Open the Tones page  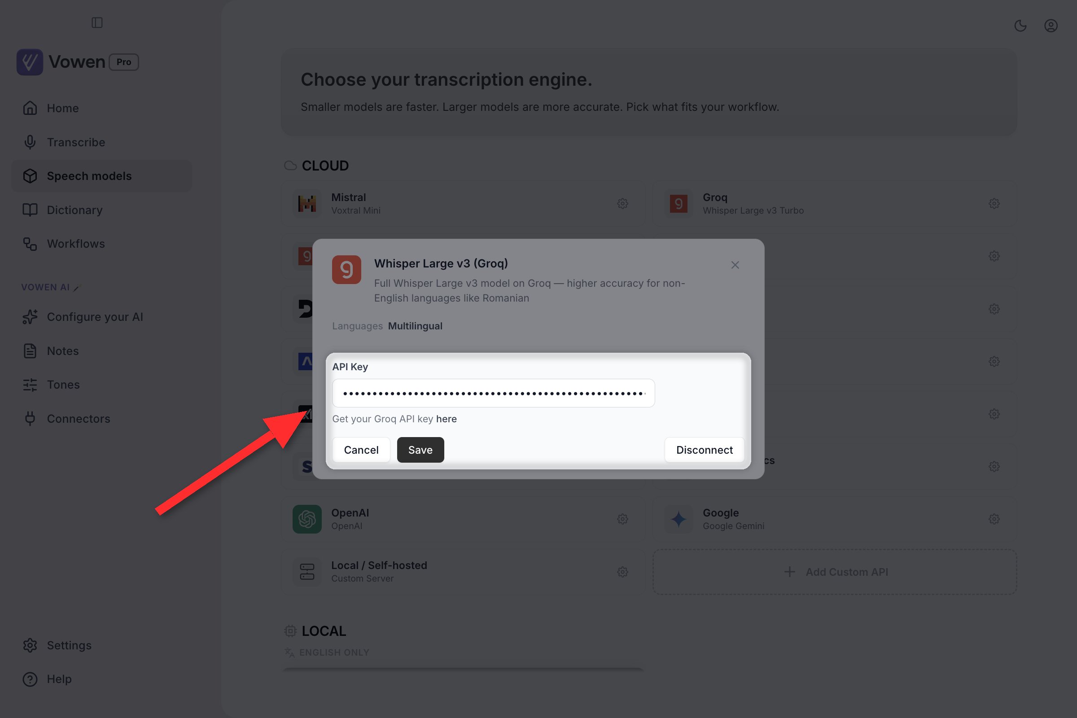point(102,385)
